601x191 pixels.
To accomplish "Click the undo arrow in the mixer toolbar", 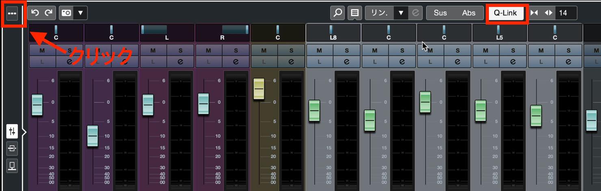I will pyautogui.click(x=35, y=13).
